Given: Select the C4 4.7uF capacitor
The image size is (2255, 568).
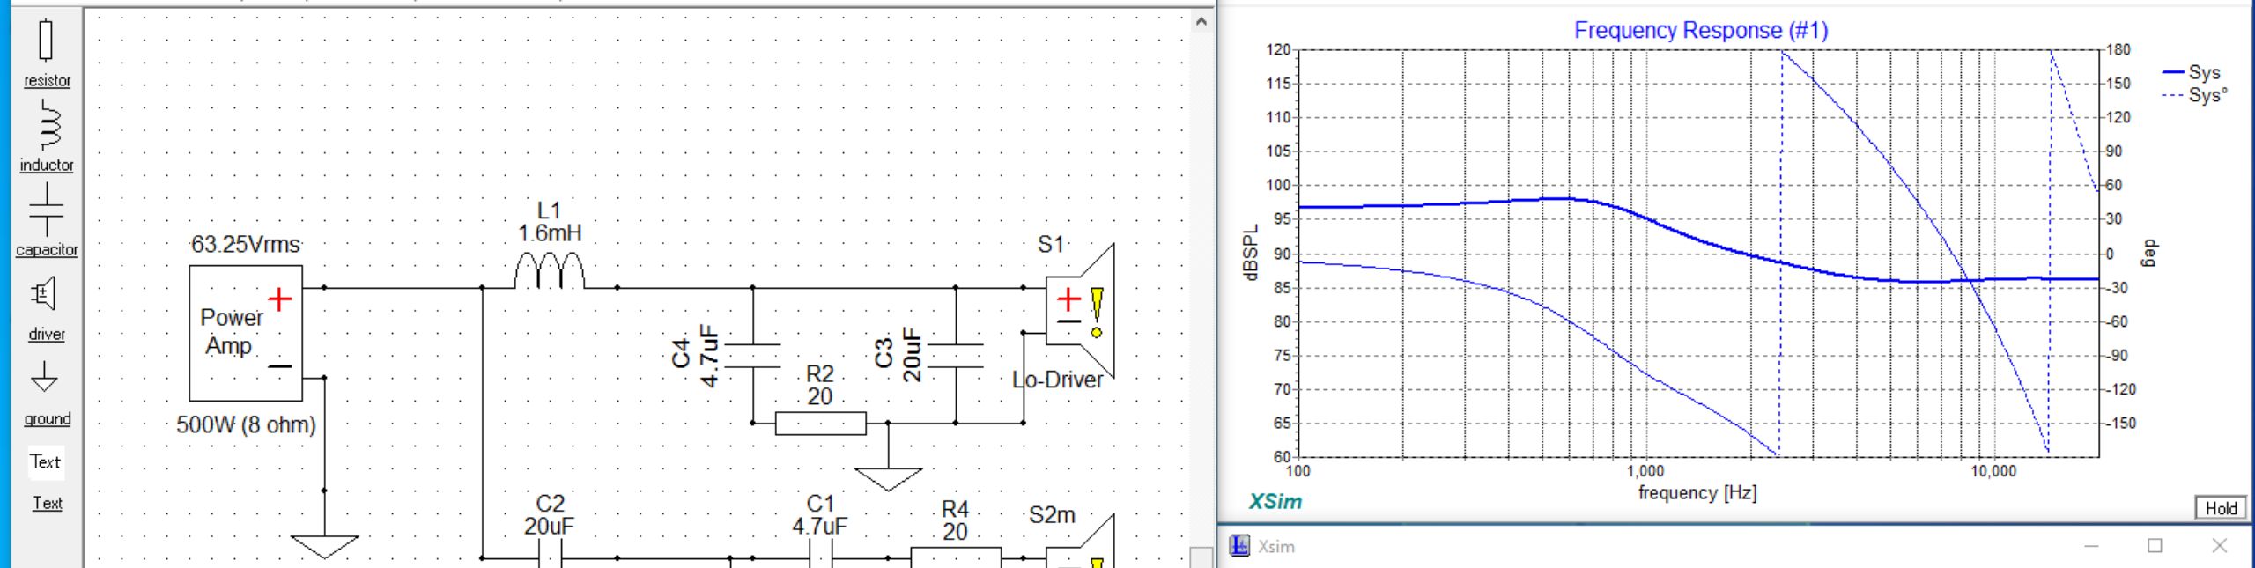Looking at the screenshot, I should [752, 356].
